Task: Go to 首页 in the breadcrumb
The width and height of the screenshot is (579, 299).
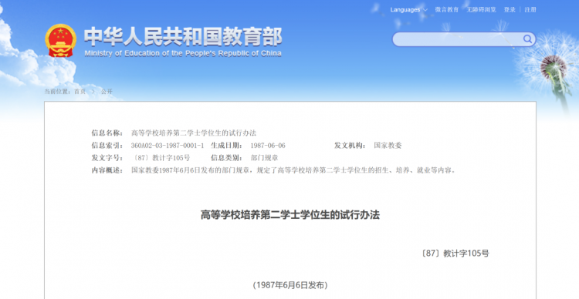Action: point(80,92)
